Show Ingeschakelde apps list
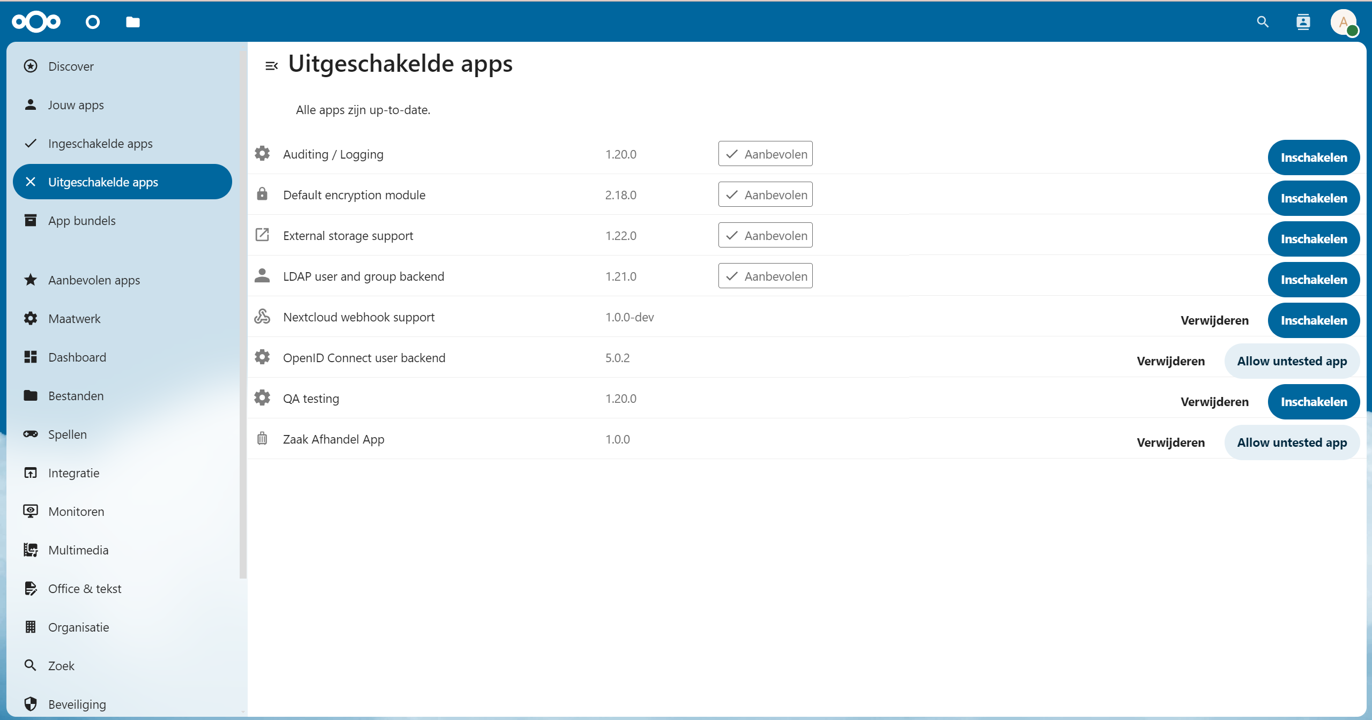Viewport: 1372px width, 720px height. 122,144
